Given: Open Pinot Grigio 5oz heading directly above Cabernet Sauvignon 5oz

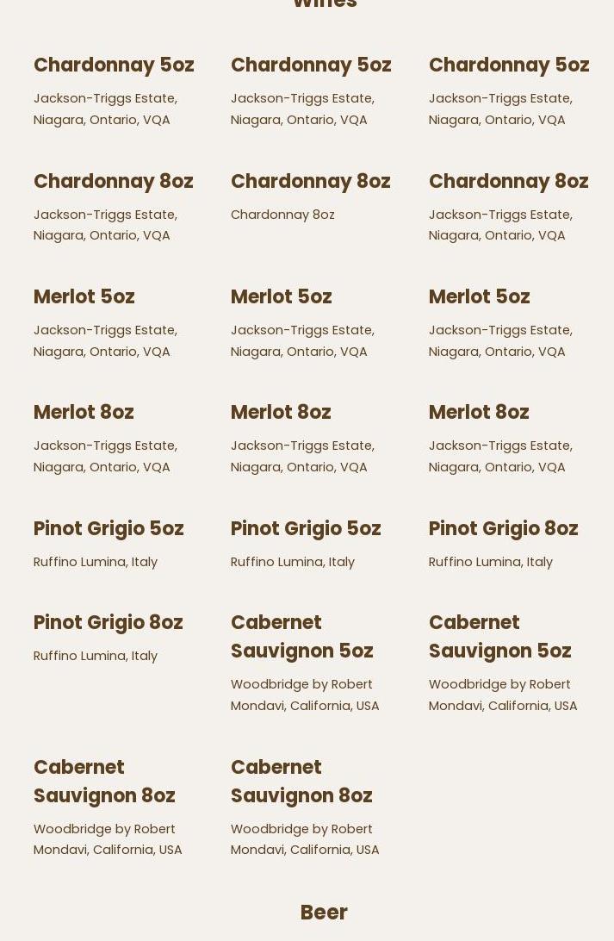Looking at the screenshot, I should pos(305,528).
